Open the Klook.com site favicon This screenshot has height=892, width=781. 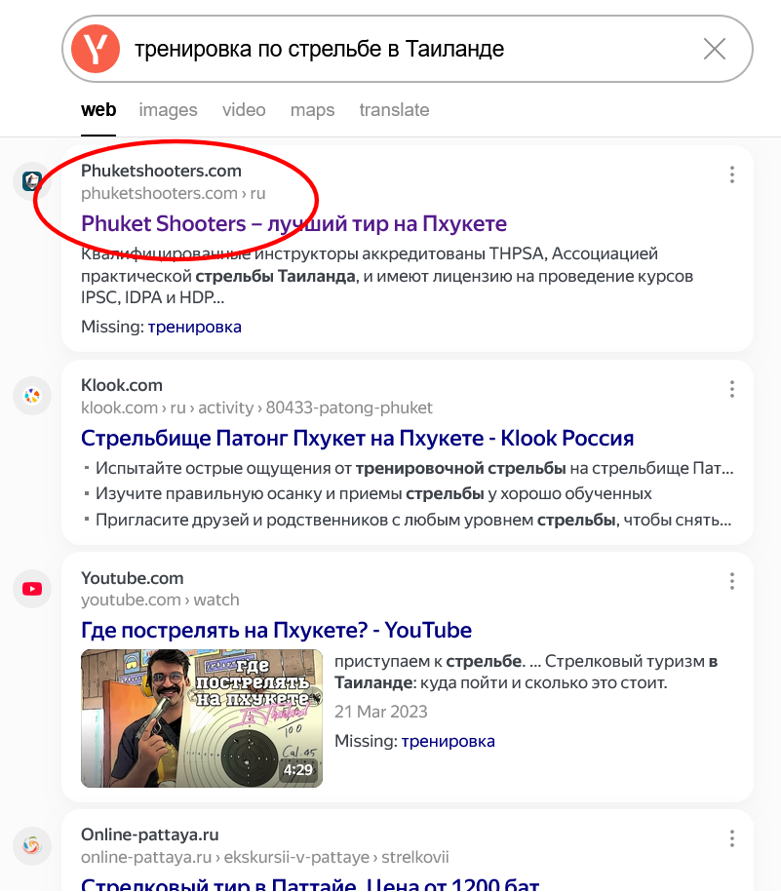[x=32, y=396]
